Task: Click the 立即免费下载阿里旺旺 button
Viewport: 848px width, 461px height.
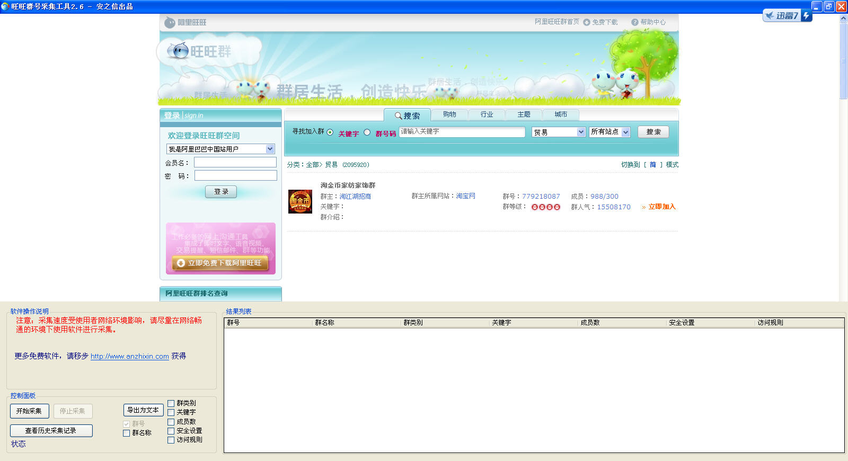Action: [220, 263]
